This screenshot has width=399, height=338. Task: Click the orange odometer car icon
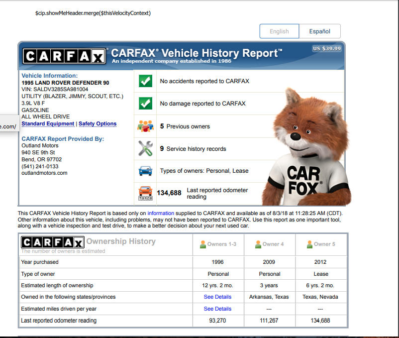tap(146, 193)
